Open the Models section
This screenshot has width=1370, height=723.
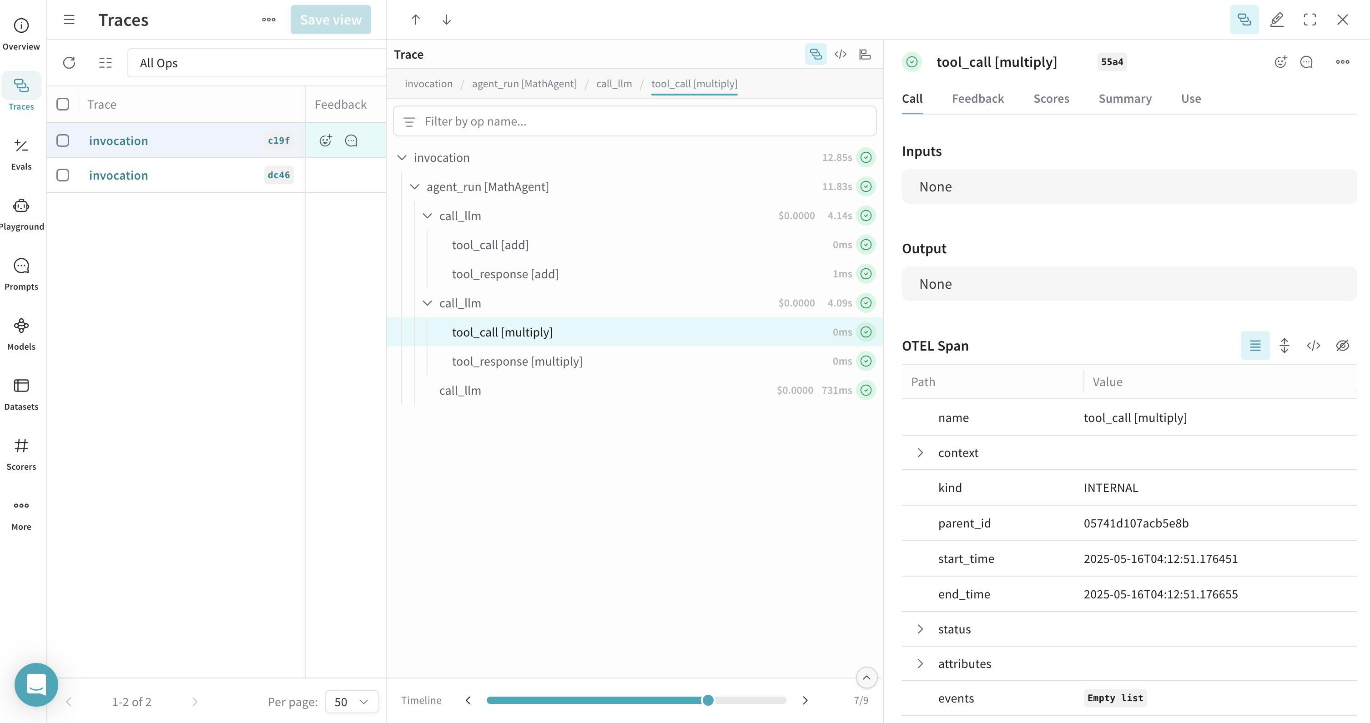pyautogui.click(x=21, y=334)
